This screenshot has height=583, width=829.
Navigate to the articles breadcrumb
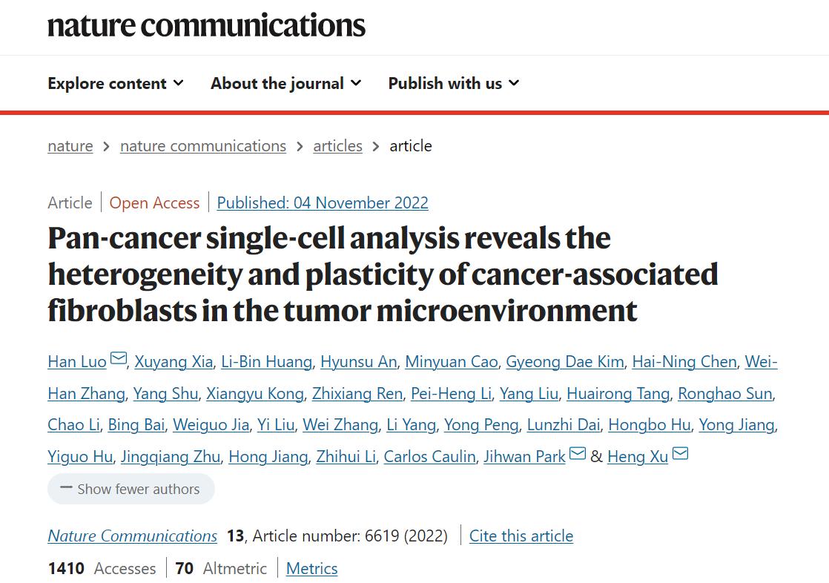click(337, 146)
